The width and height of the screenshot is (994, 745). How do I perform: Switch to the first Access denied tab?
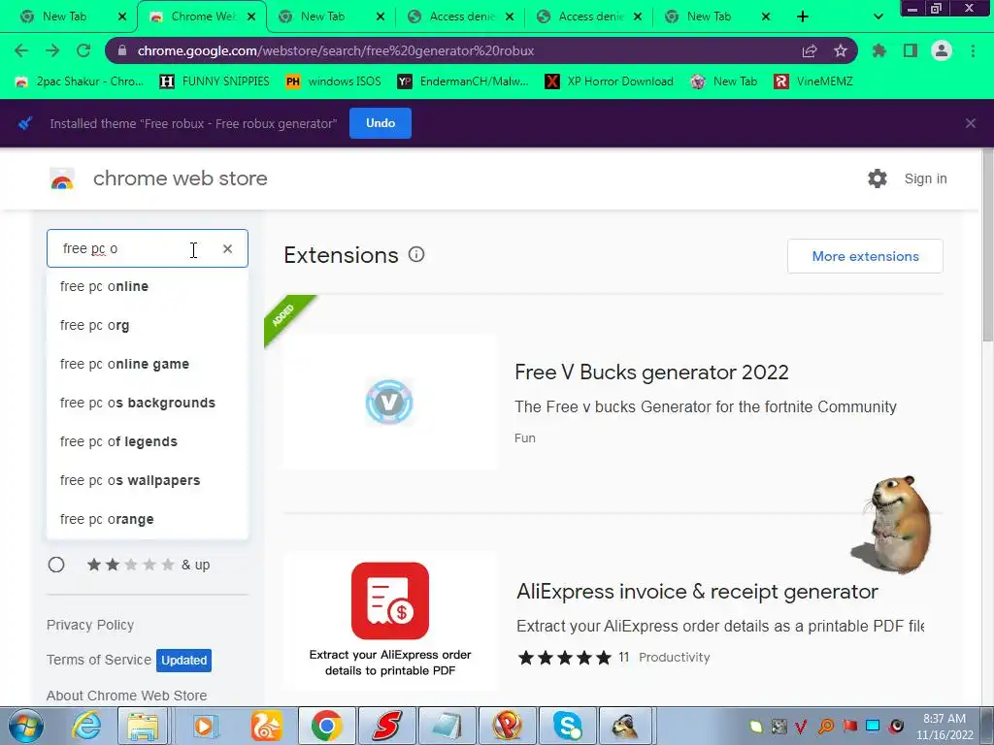tap(460, 16)
